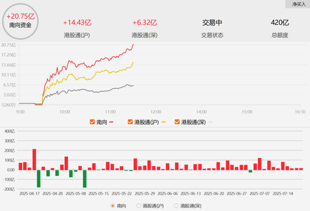Uncheck the 南向 line checkbox
This screenshot has height=211, width=310.
[x=92, y=122]
